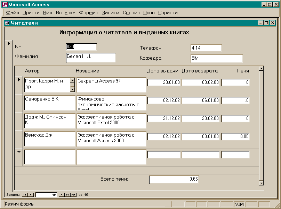Click the down arrow in Праг author field scrollbar
Viewport: 281px width, 209px height.
tap(72, 89)
